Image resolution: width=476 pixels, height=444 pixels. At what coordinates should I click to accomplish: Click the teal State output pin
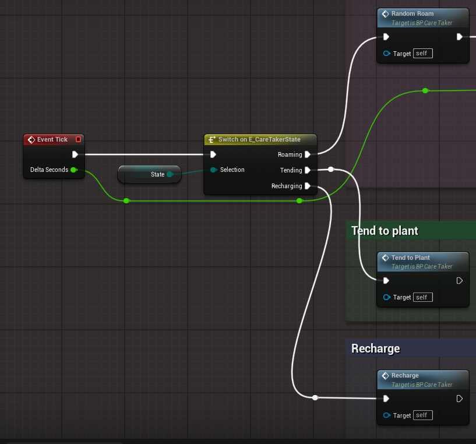170,174
